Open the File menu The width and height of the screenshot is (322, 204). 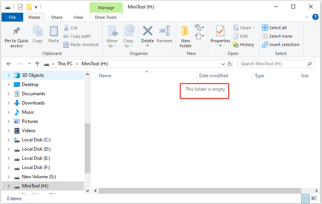[x=12, y=17]
